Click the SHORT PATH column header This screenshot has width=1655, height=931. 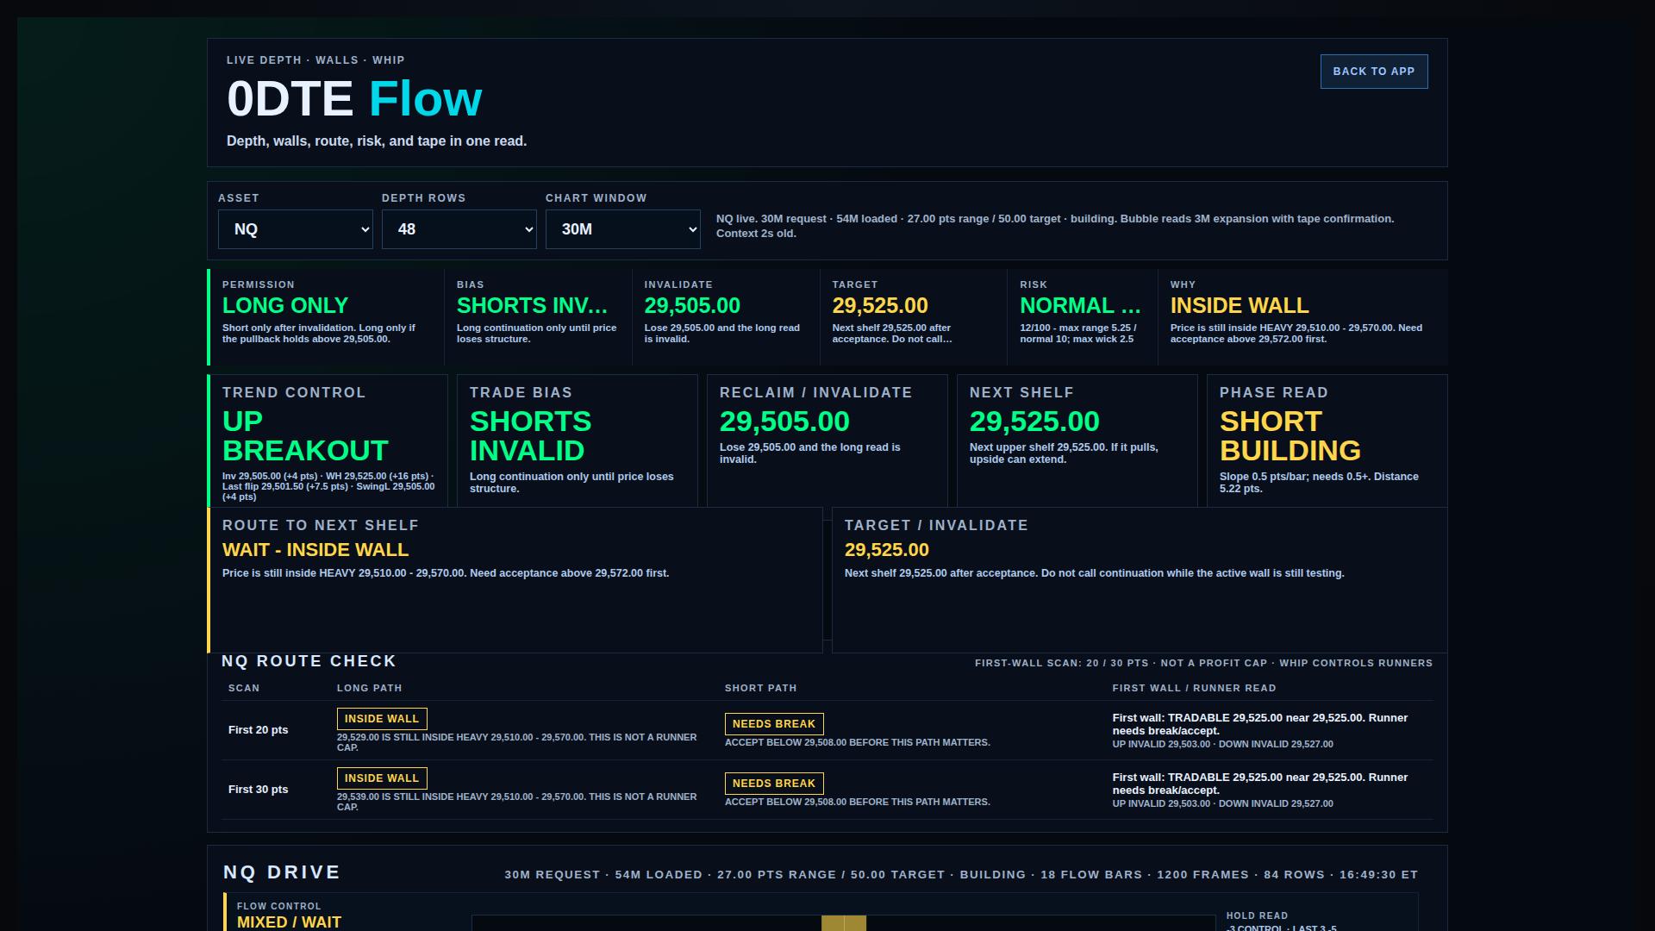[x=761, y=688]
